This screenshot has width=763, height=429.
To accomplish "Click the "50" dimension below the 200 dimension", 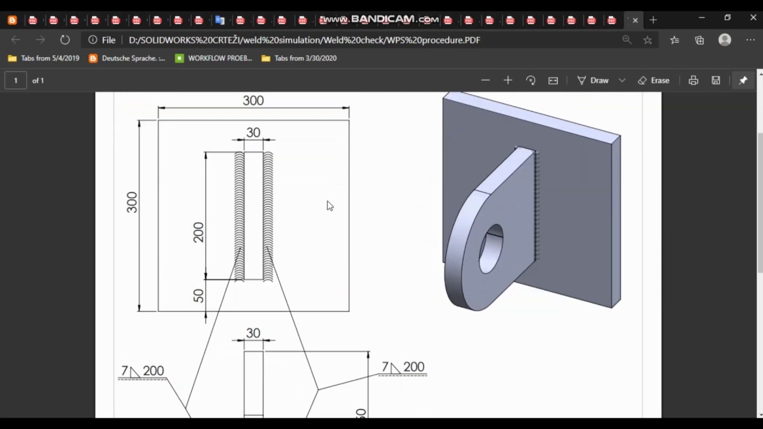I will click(x=198, y=296).
